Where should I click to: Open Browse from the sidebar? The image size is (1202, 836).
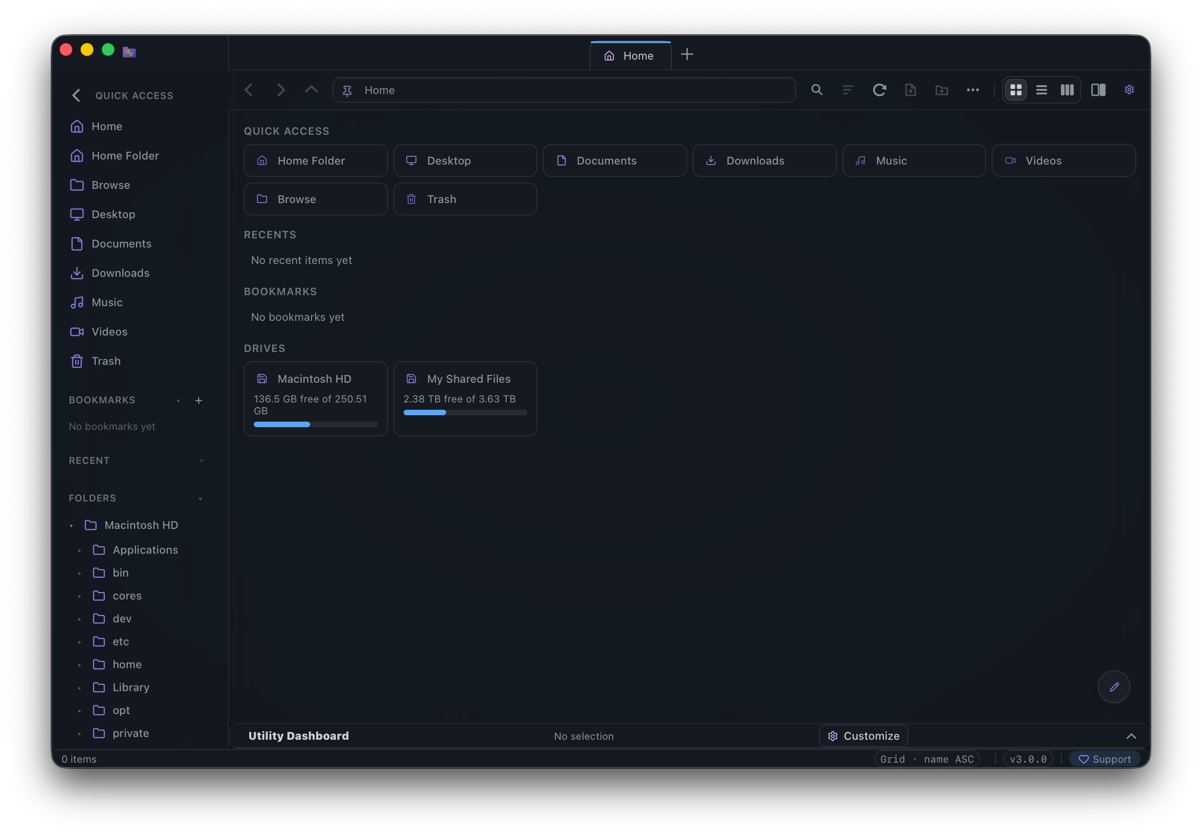(137, 185)
